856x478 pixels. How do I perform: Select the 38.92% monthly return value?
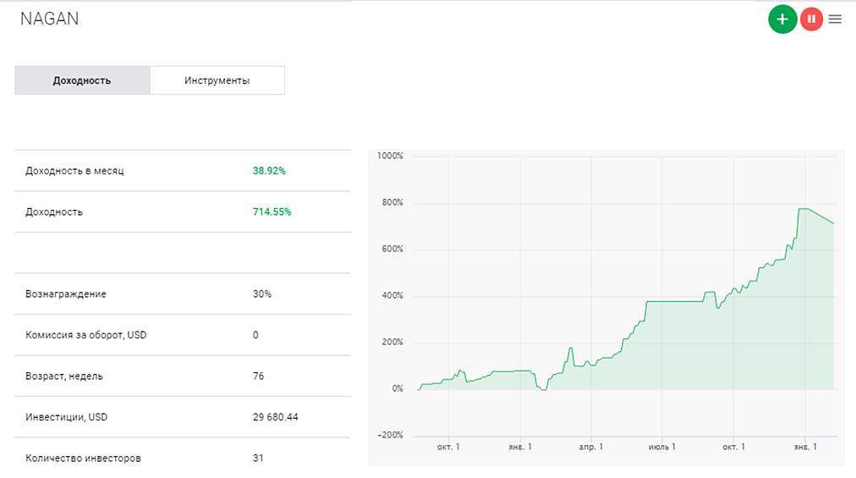[269, 171]
